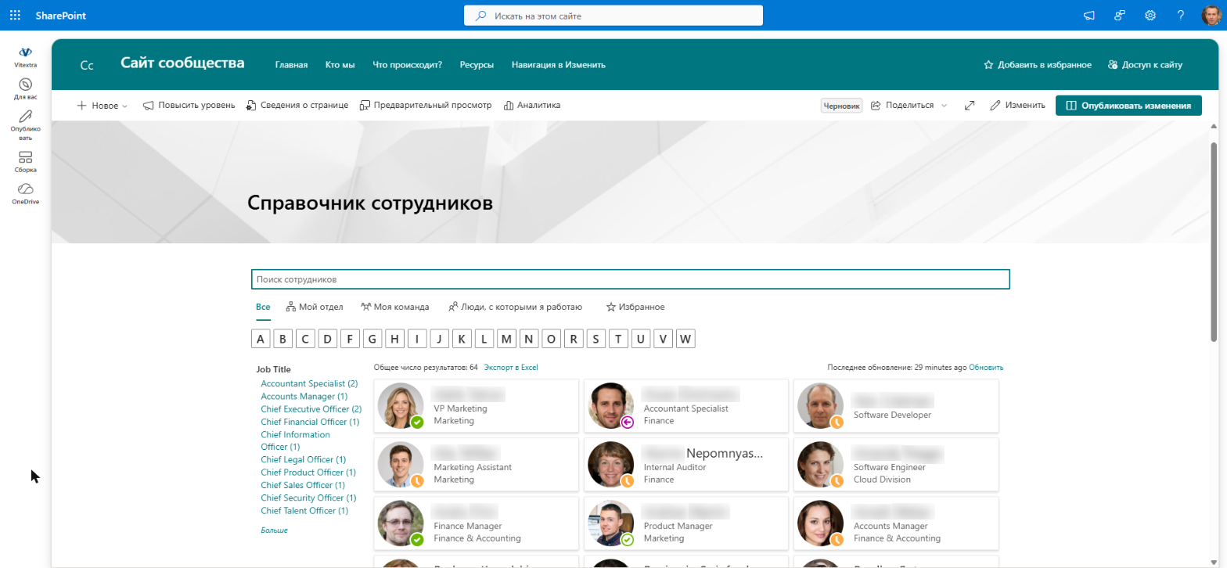1227x568 pixels.
Task: Open 'Кто мы' navigation item
Action: coord(340,65)
